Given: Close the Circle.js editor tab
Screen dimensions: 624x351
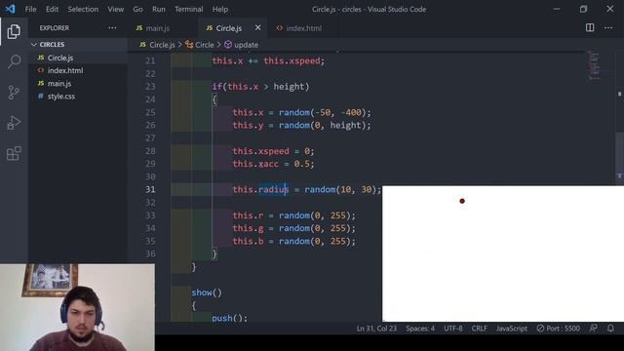Looking at the screenshot, I should pyautogui.click(x=257, y=28).
